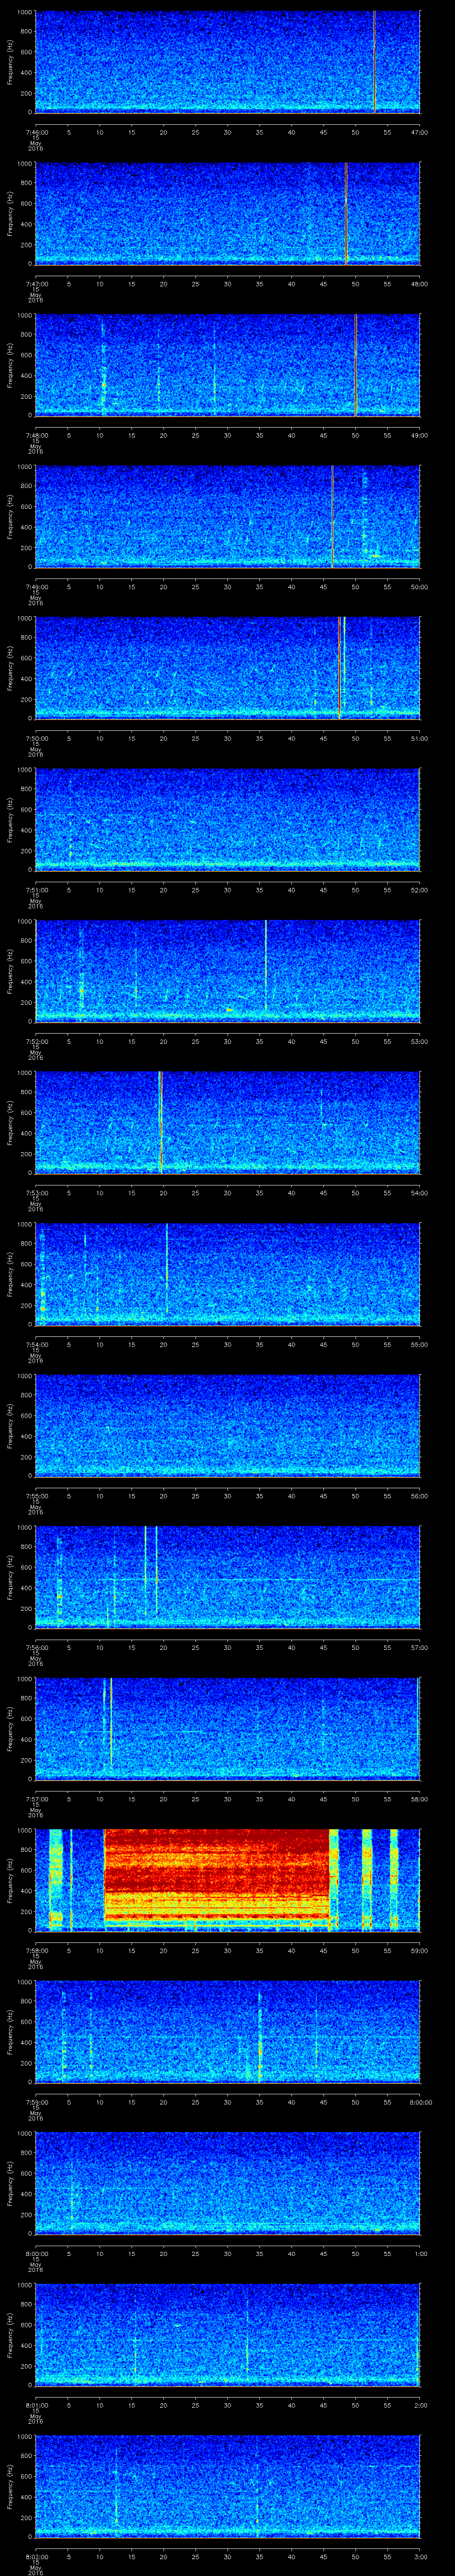
Task: Click the 7:53:00 start time label
Action: (x=36, y=1193)
